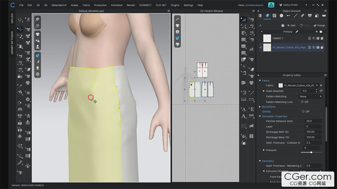Open the Pattern Matching dropdown
The image size is (337, 189).
tap(311, 97)
